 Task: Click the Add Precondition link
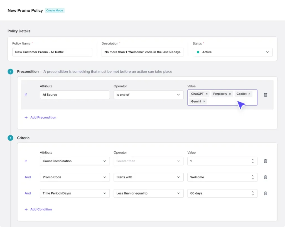pos(43,118)
